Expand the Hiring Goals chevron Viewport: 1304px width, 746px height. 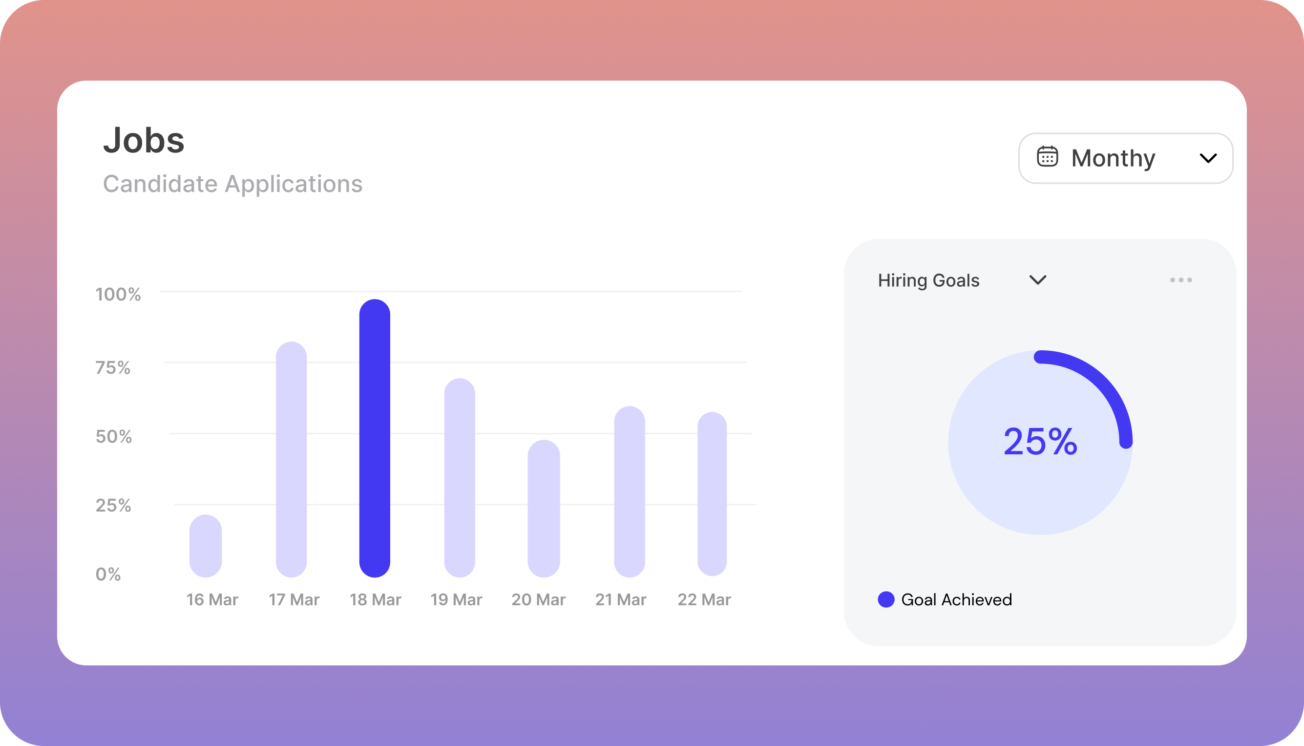(1038, 280)
